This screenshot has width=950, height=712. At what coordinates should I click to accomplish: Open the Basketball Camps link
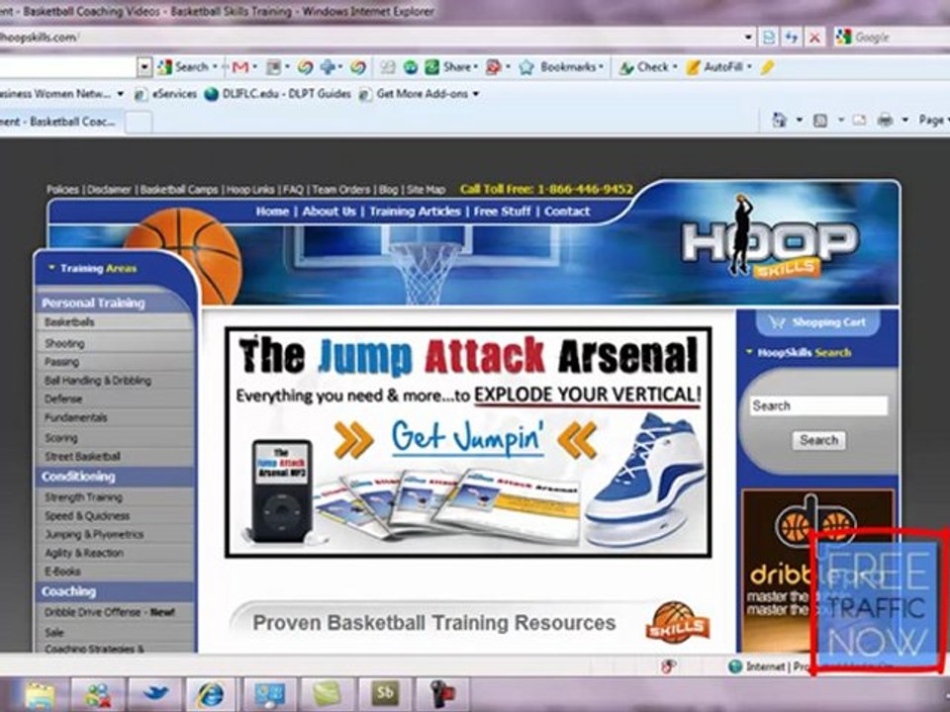pos(179,190)
